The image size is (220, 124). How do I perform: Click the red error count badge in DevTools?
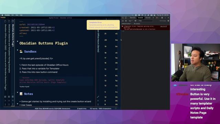(157, 18)
